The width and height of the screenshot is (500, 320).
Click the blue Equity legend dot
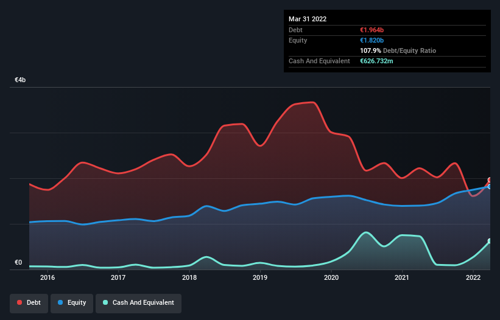coord(60,302)
